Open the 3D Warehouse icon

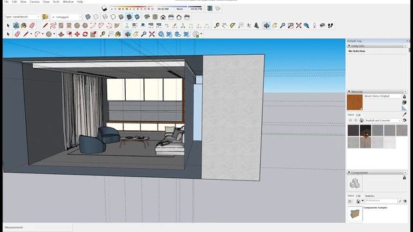pyautogui.click(x=161, y=34)
